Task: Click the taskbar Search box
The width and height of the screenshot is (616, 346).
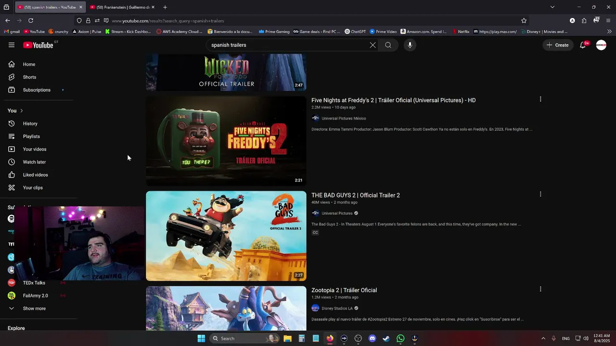Action: 245,338
